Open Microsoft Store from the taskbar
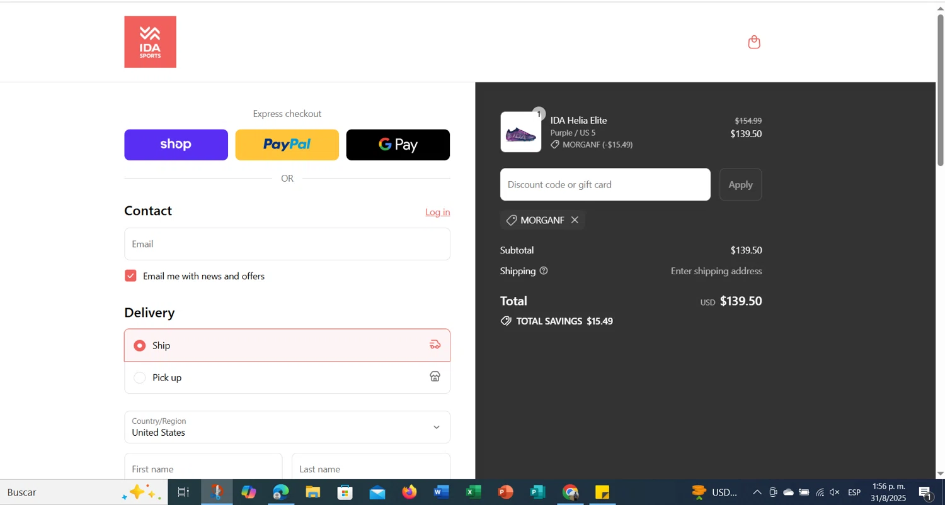The image size is (945, 505). pos(345,492)
